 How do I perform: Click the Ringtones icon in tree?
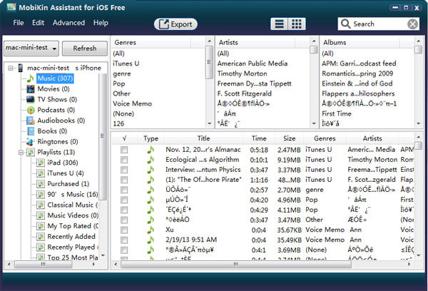(30, 142)
